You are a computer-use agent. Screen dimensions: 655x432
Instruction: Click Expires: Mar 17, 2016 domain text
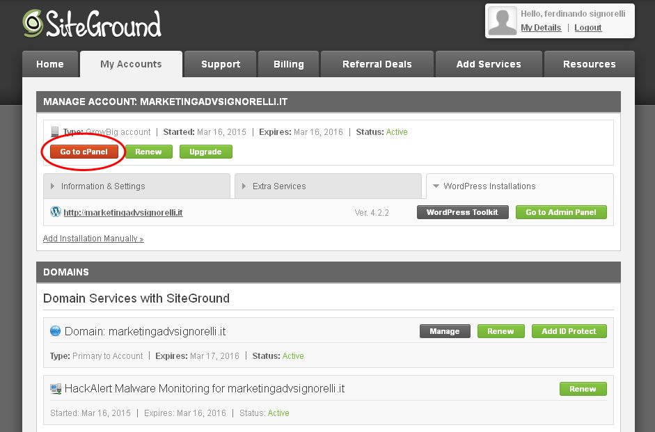(197, 356)
